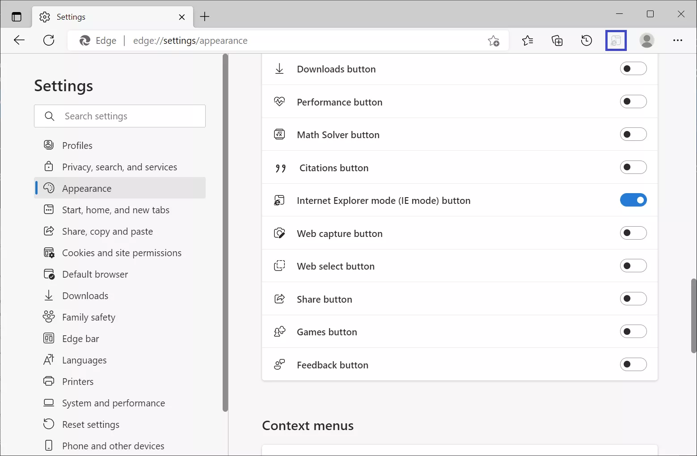Click the Search settings input field

(125, 116)
